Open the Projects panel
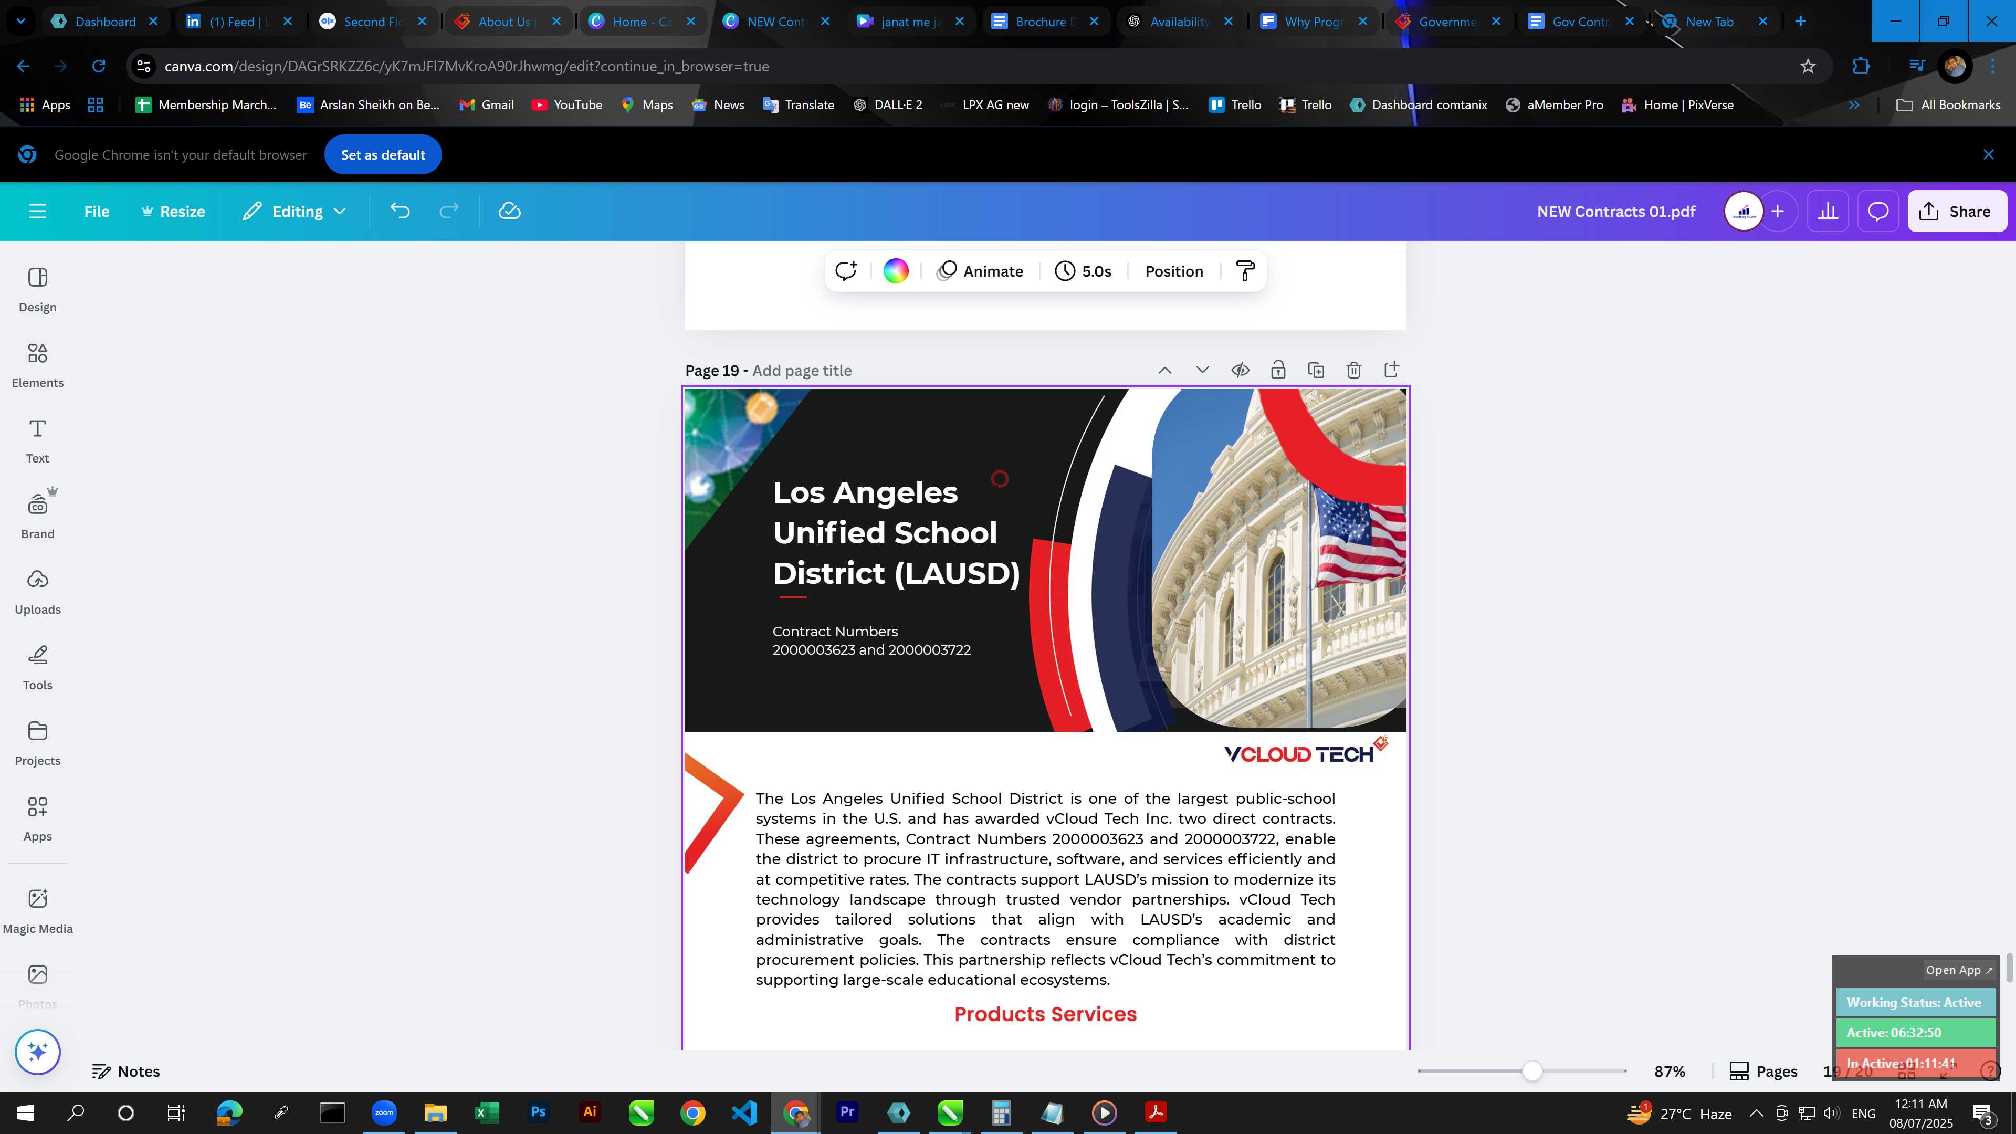The image size is (2016, 1134). [x=38, y=743]
